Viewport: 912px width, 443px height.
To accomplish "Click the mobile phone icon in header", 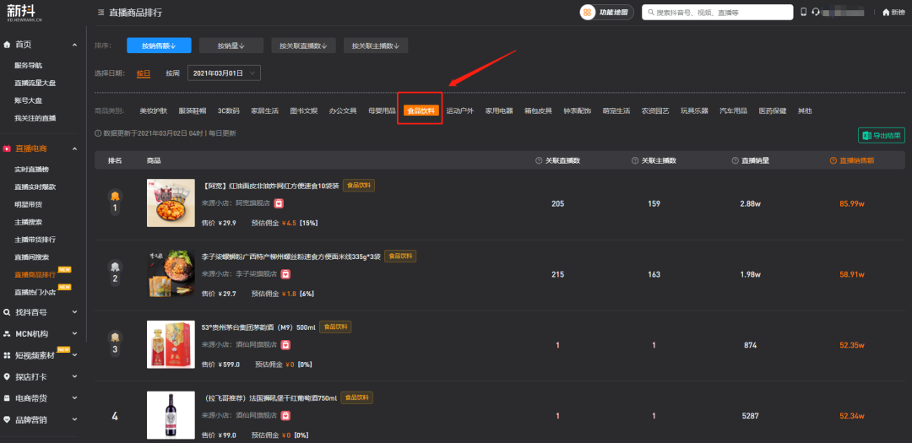I will 804,13.
